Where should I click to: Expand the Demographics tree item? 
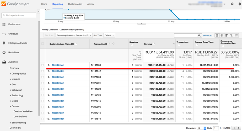pyautogui.click(x=19, y=74)
